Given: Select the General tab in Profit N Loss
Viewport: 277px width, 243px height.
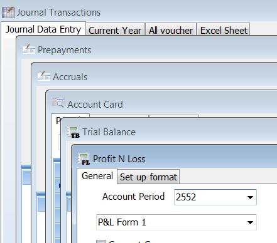Looking at the screenshot, I should (x=97, y=176).
